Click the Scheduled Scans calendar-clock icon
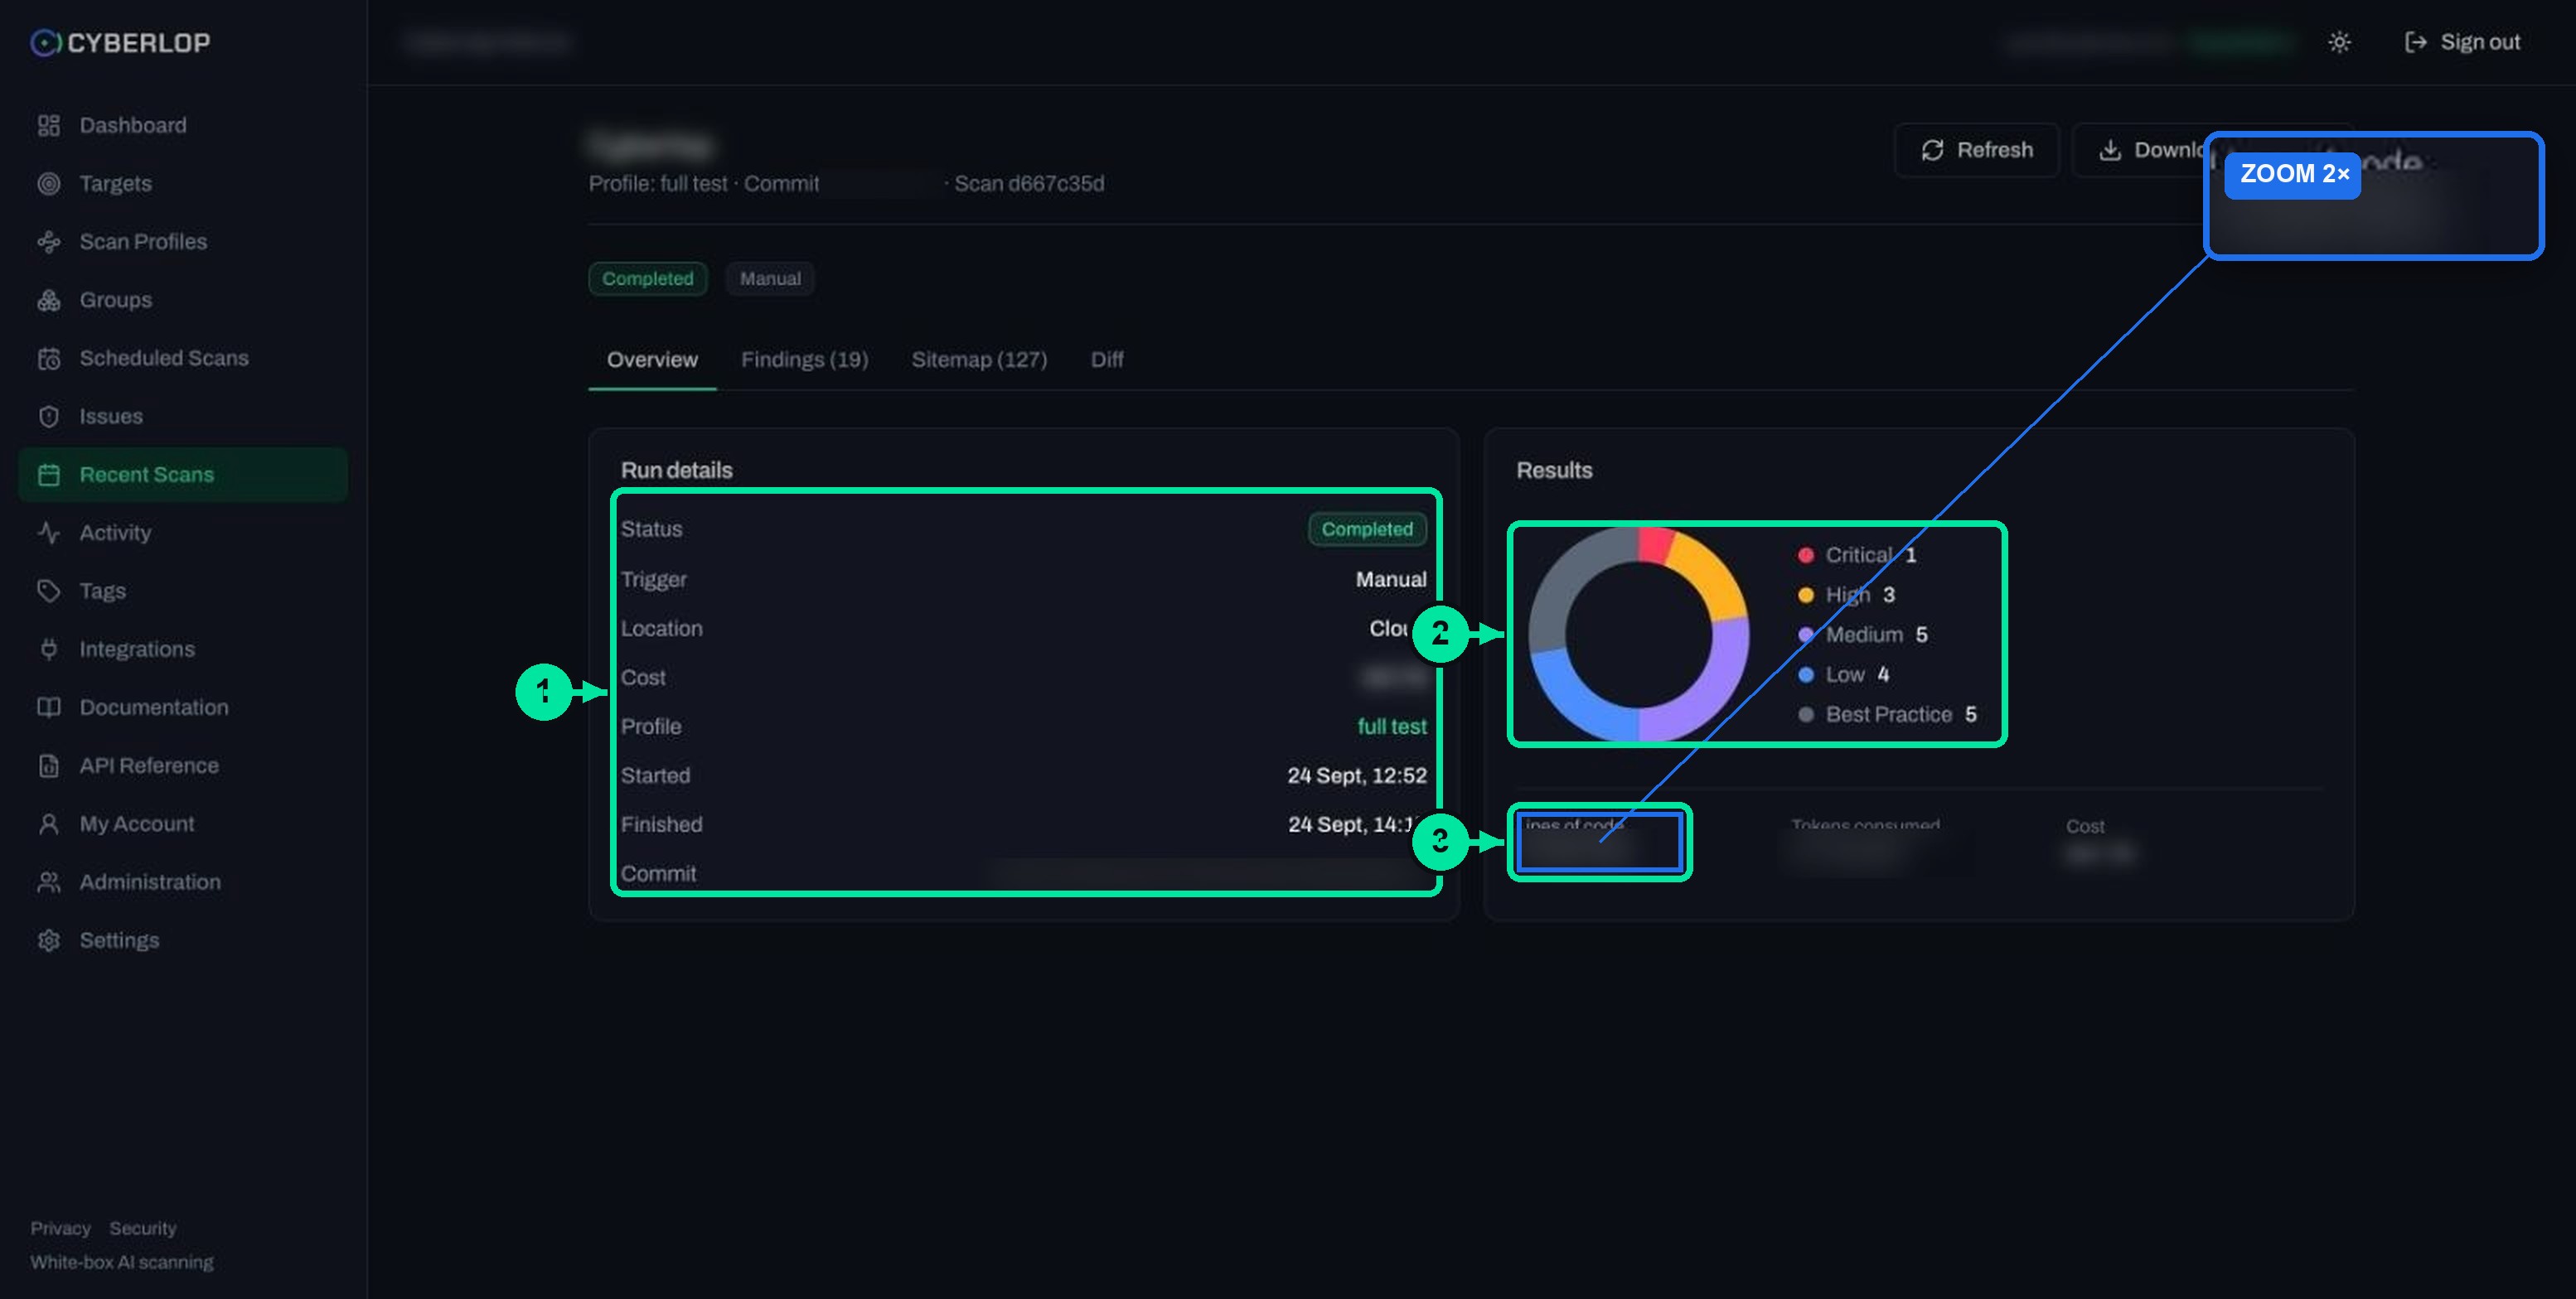 [49, 358]
